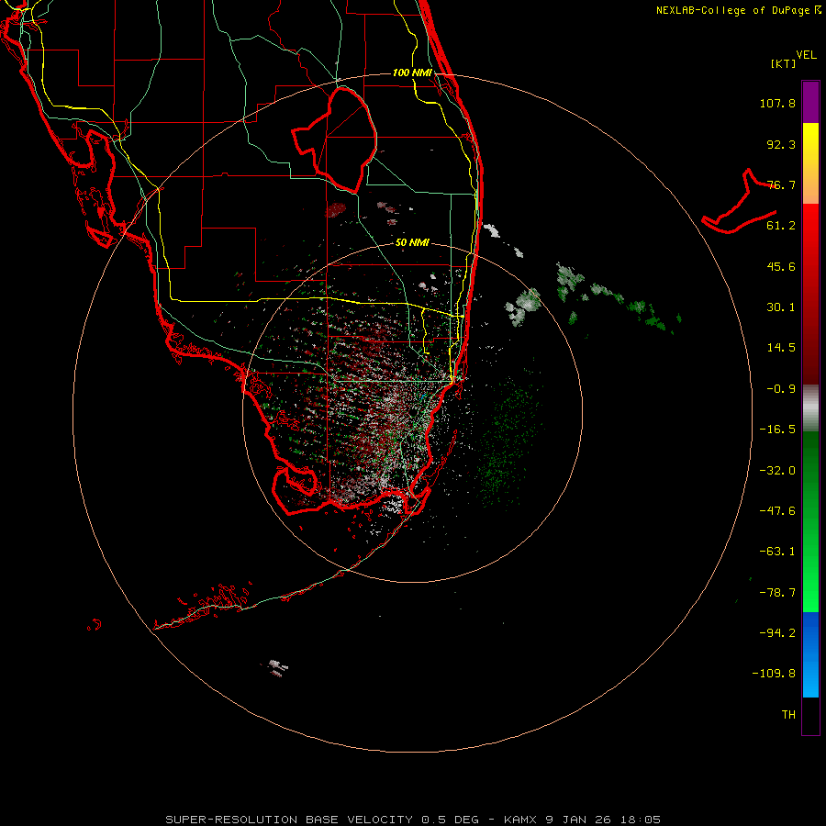Click the 100 NMI range ring label

[412, 73]
